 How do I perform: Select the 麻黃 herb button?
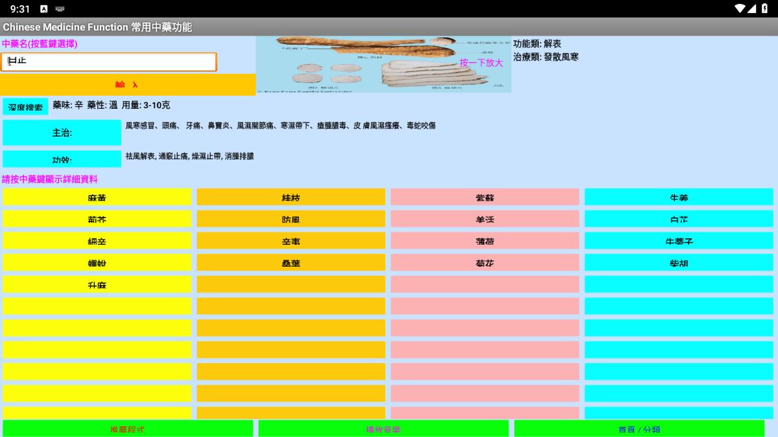pos(97,197)
